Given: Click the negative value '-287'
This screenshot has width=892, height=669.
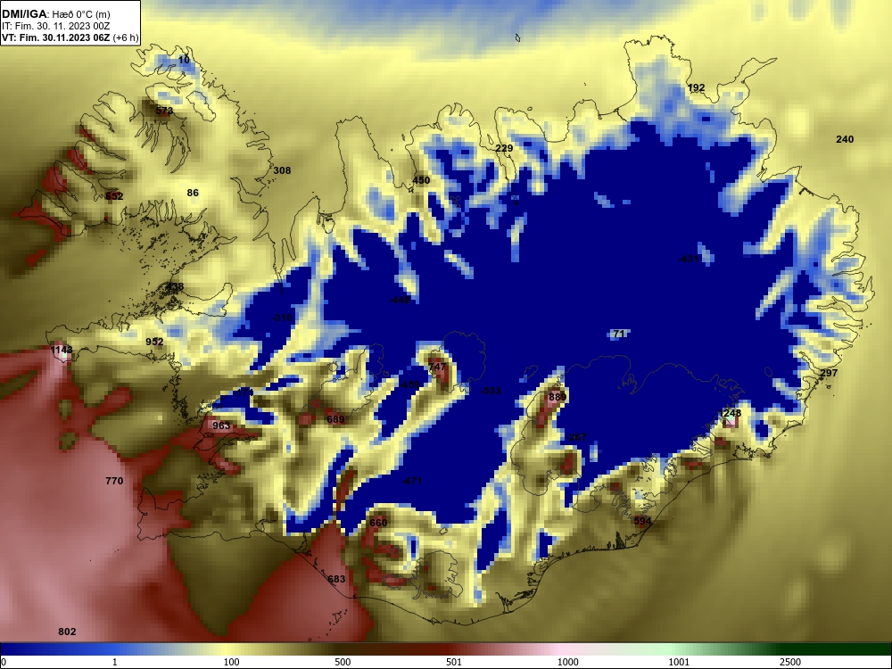Looking at the screenshot, I should click(575, 437).
